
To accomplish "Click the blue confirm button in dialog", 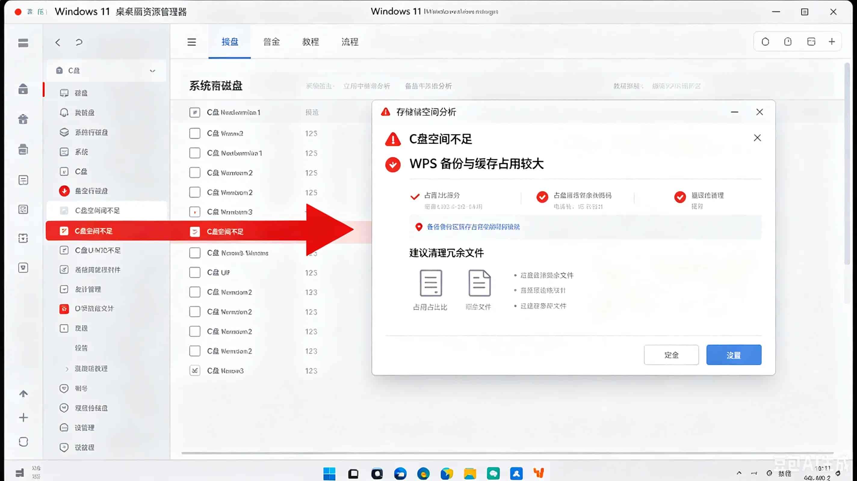I will (x=734, y=355).
